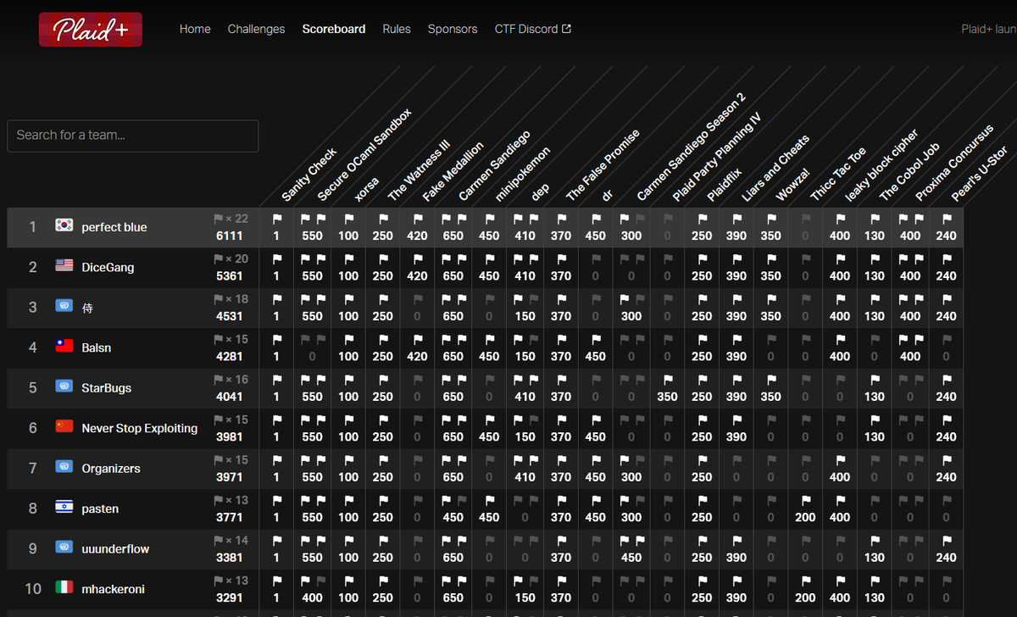The width and height of the screenshot is (1017, 617).
Task: Click StarBugs' Plaid Party Planning IV flag icon
Action: pyautogui.click(x=667, y=380)
